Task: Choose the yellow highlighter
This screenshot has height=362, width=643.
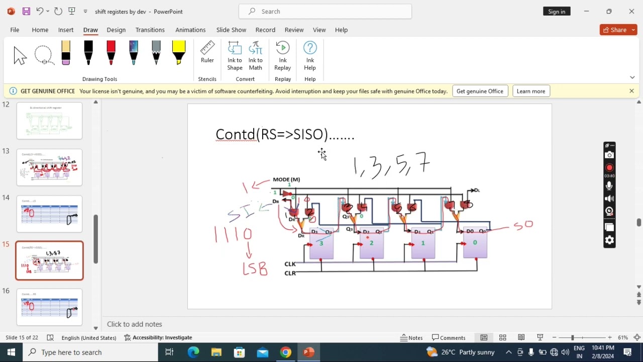Action: [179, 53]
